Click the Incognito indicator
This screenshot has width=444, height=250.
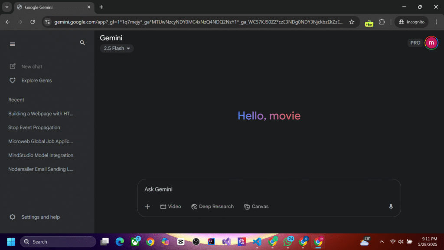(x=412, y=22)
